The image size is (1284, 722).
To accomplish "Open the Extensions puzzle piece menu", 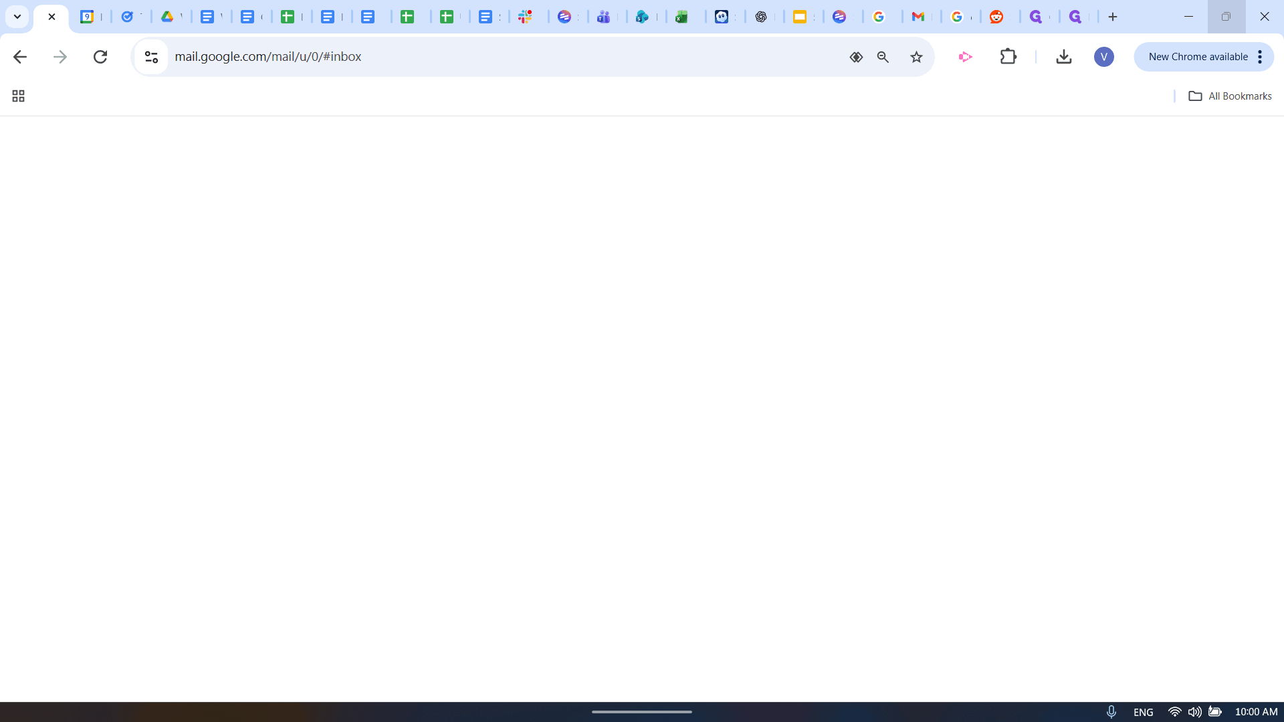I will pyautogui.click(x=1008, y=57).
